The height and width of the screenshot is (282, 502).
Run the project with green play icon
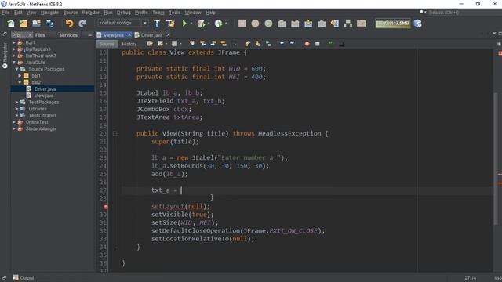[184, 23]
